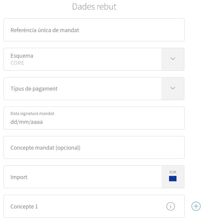Focus the Concepte mandat (opcional) field
This screenshot has height=220, width=203.
(x=94, y=148)
